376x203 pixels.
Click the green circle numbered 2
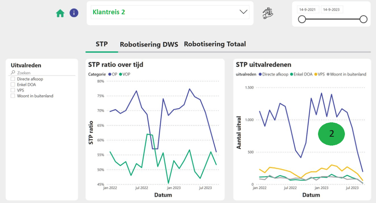click(x=331, y=134)
